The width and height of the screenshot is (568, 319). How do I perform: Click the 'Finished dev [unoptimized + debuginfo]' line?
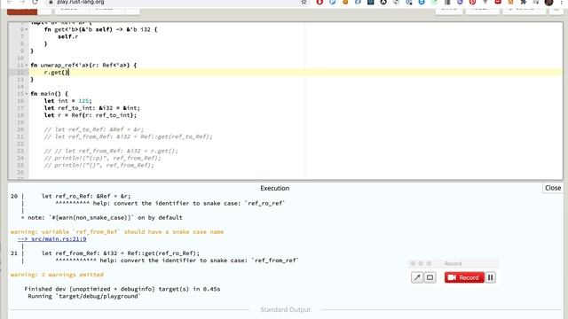click(122, 289)
